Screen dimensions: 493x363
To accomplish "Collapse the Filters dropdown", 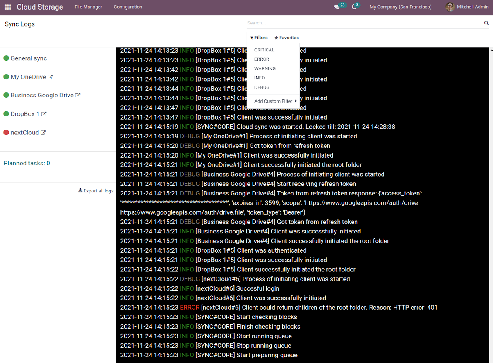I will pos(259,38).
